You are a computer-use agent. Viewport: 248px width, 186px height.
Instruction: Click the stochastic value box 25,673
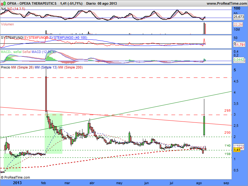tap(239, 17)
